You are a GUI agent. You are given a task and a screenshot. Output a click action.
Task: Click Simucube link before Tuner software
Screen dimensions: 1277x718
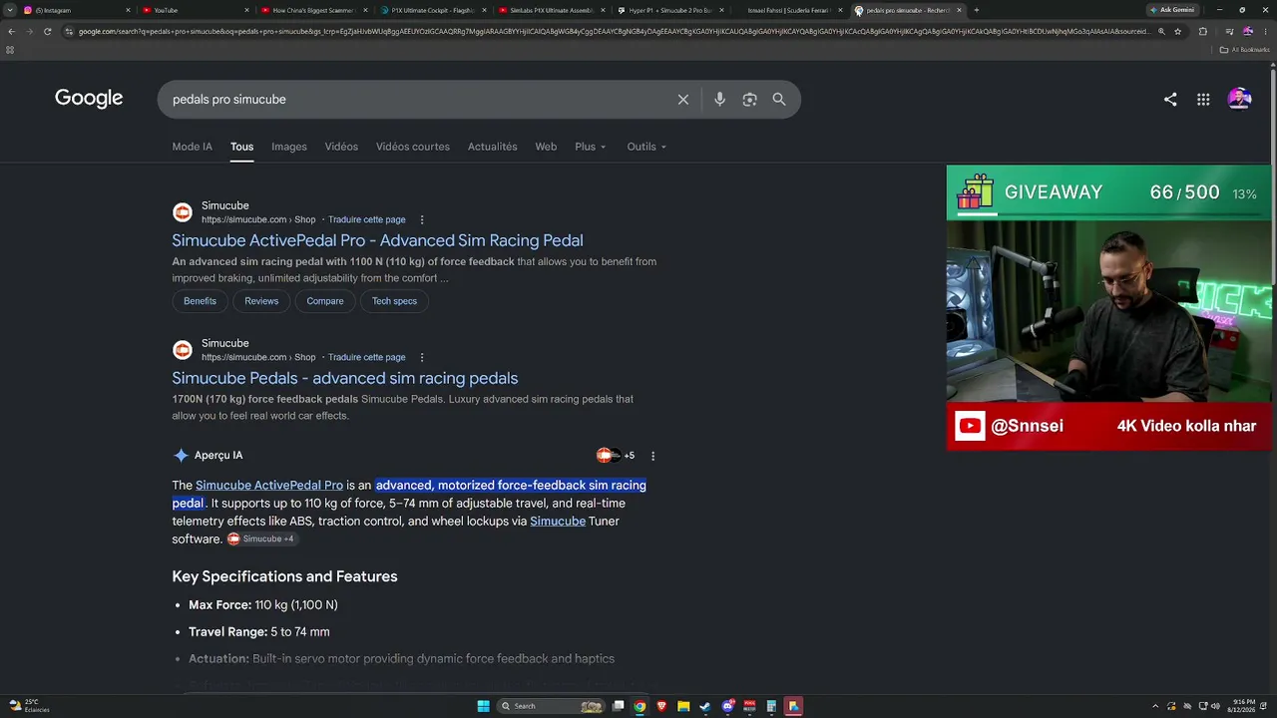[558, 522]
